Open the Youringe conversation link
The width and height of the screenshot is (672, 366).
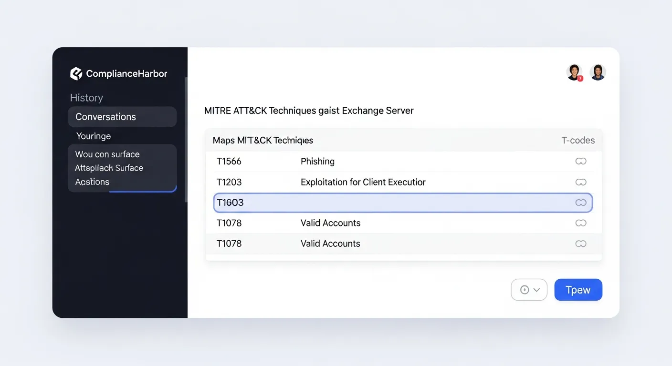[94, 136]
